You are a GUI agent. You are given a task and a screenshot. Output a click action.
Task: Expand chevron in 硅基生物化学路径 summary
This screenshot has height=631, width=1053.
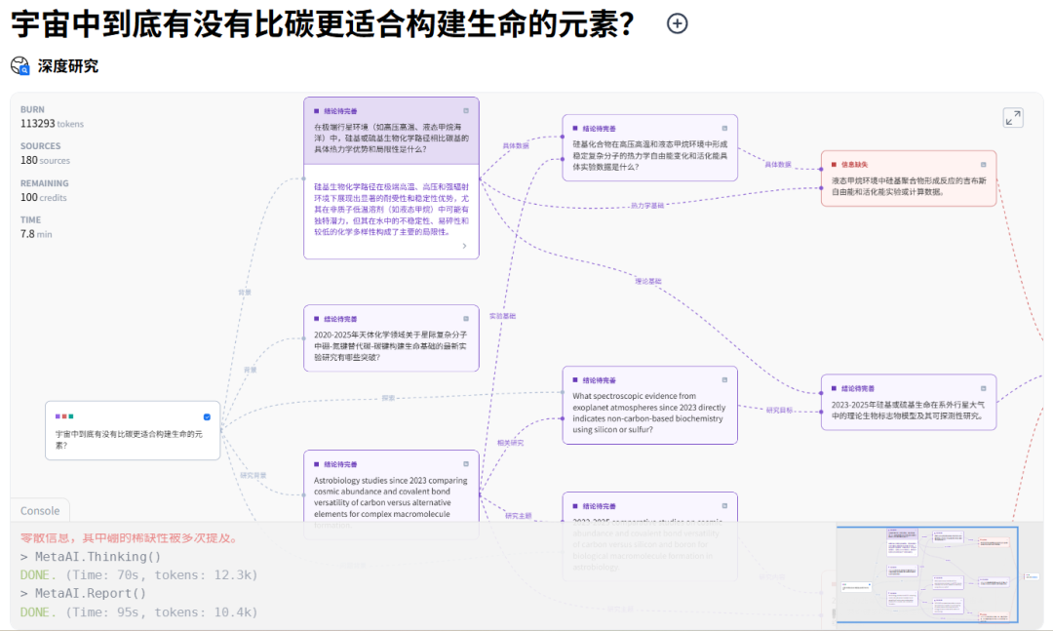pyautogui.click(x=464, y=246)
